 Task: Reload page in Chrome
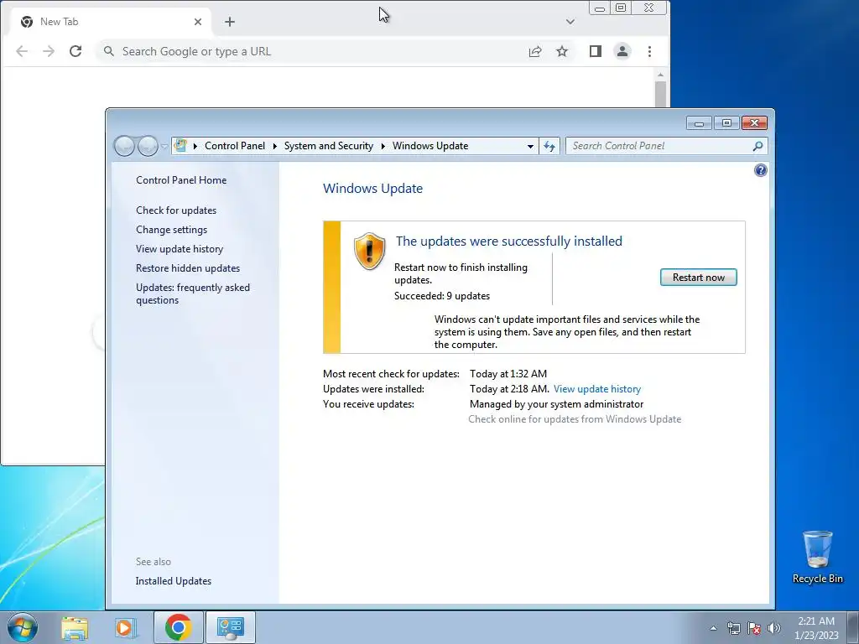point(75,51)
